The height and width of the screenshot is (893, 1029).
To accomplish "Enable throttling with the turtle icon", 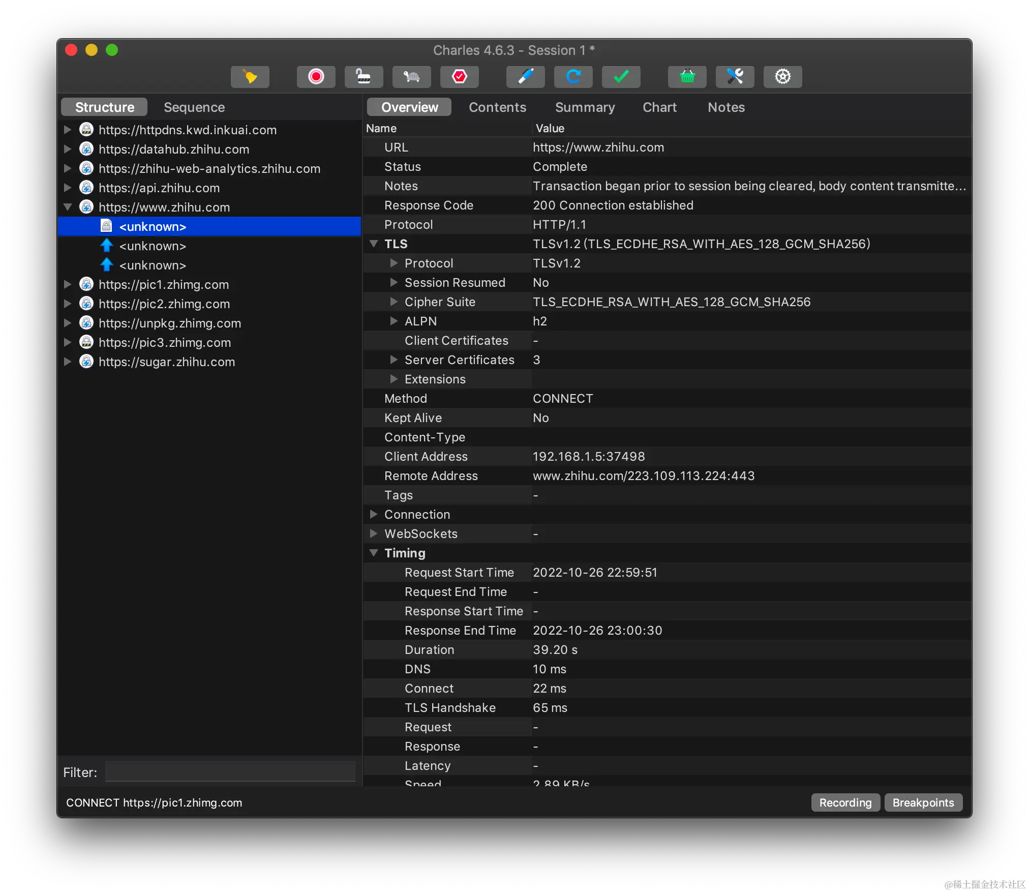I will pyautogui.click(x=411, y=77).
